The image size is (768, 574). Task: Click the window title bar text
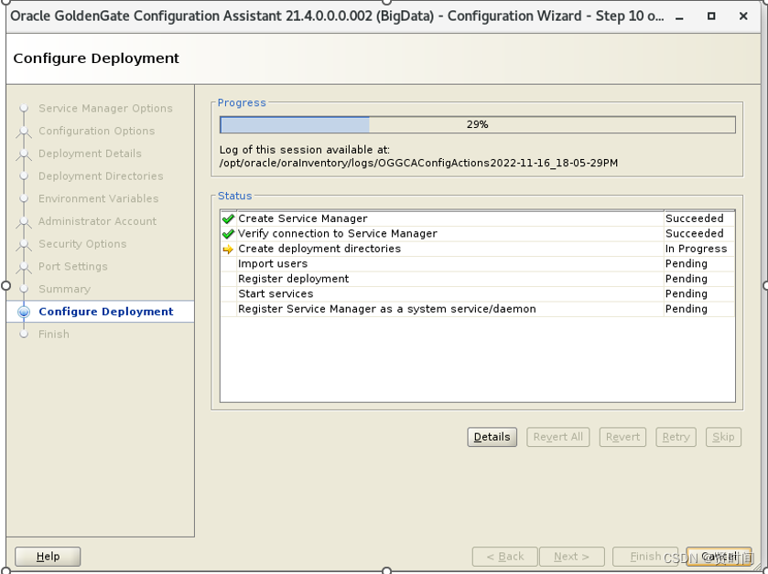[337, 16]
